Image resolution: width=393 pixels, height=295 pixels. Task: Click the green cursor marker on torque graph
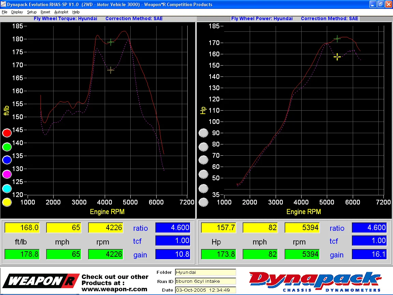tap(111, 42)
